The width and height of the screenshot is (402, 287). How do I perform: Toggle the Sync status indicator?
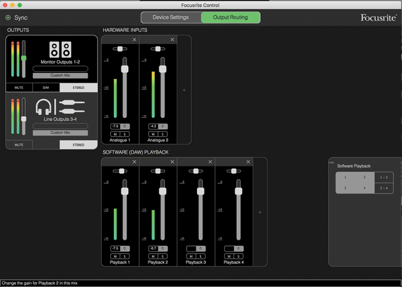[x=8, y=18]
